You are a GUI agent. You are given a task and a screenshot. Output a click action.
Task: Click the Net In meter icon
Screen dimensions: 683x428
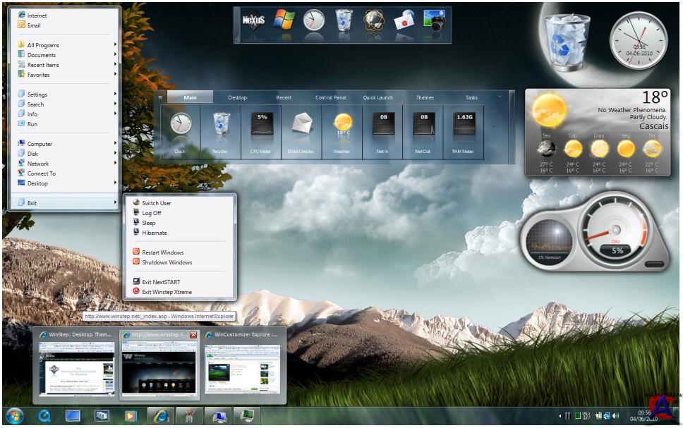tap(382, 128)
